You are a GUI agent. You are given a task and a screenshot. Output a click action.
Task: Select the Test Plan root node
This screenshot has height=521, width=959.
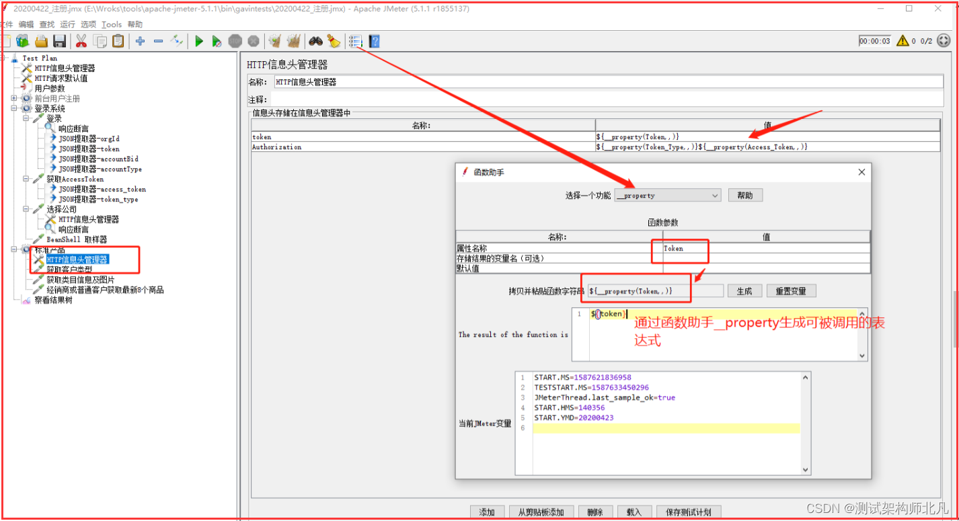(40, 58)
